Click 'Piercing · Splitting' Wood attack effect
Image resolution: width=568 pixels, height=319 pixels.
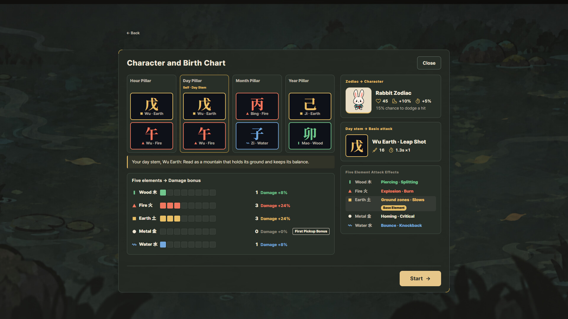[x=399, y=182]
